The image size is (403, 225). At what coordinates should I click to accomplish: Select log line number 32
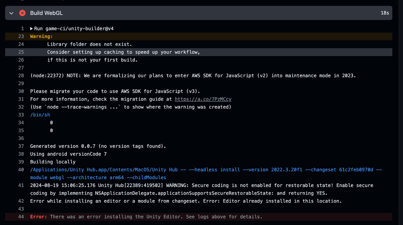click(21, 107)
